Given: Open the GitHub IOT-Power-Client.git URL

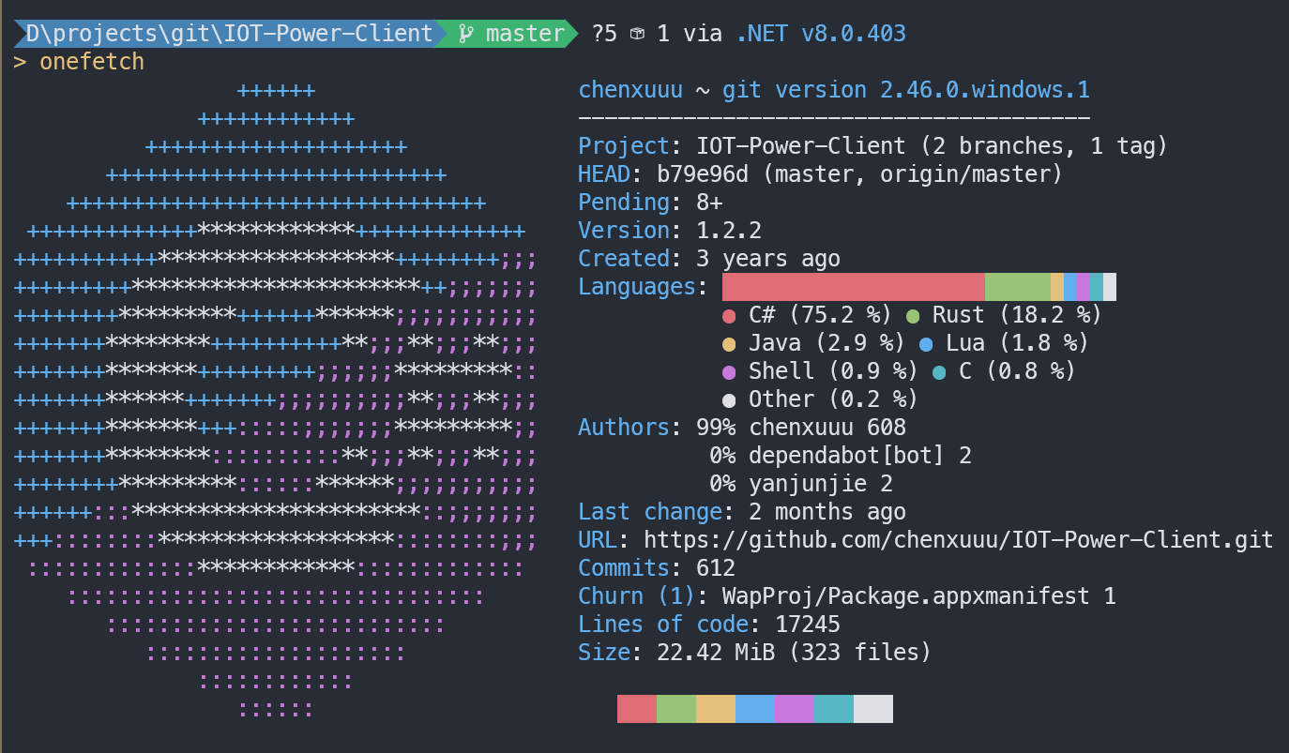Looking at the screenshot, I should (x=958, y=540).
